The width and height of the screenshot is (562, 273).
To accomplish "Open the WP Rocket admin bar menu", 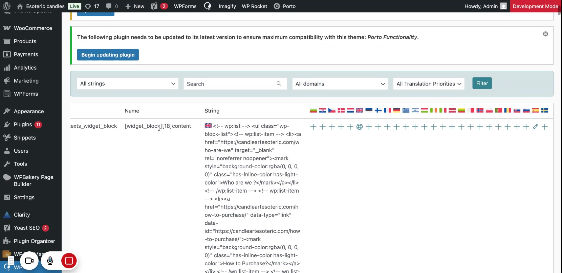I will (x=254, y=6).
